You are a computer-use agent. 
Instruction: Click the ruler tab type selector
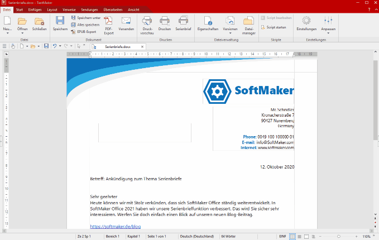point(7,54)
